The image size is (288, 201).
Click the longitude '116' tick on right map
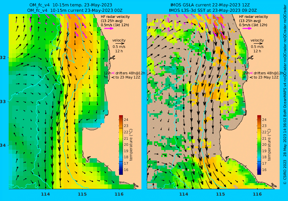(x=257, y=194)
